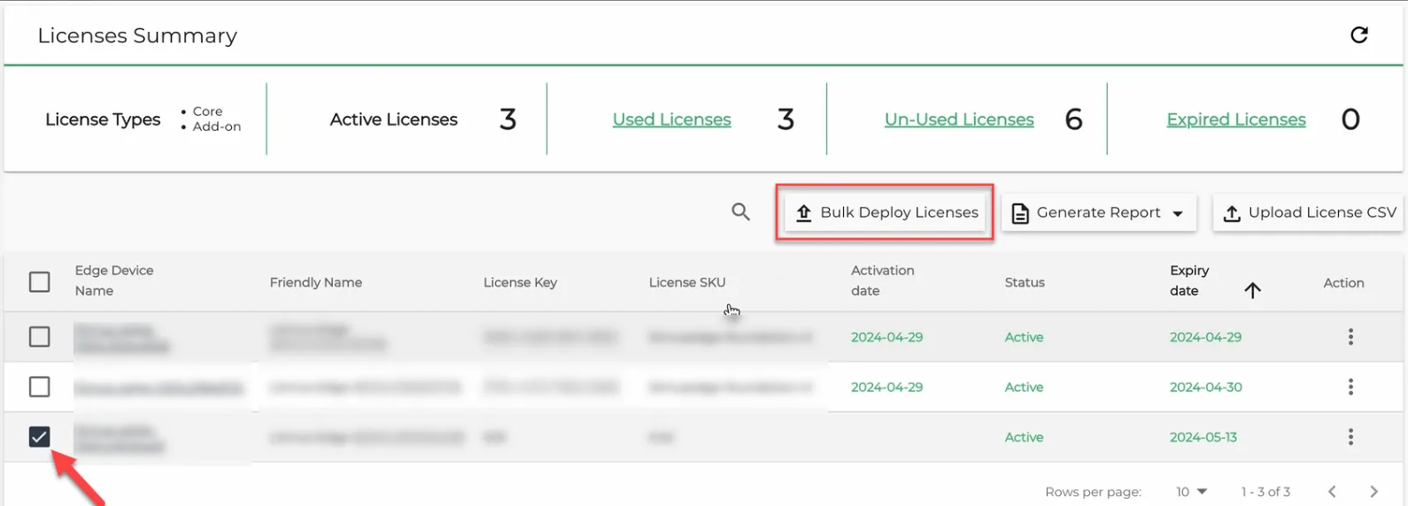This screenshot has width=1408, height=506.
Task: Click Active status in 2024-05-13 row
Action: click(x=1024, y=437)
